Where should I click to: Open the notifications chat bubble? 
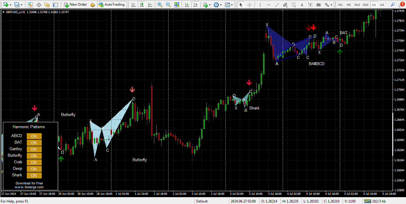(x=401, y=5)
